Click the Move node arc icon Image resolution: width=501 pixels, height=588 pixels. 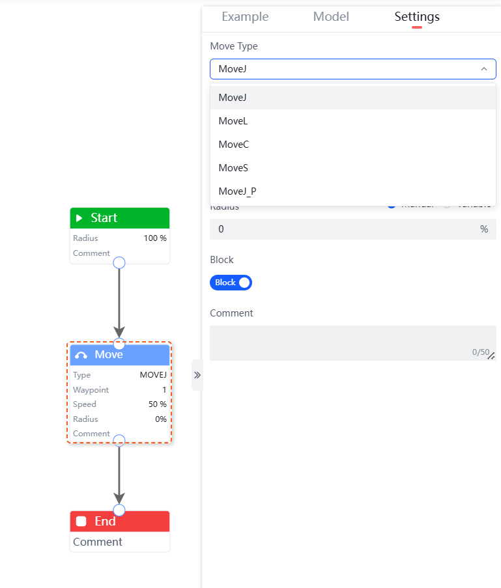pos(81,355)
